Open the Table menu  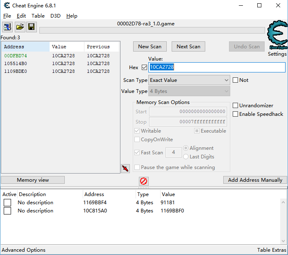coord(38,16)
